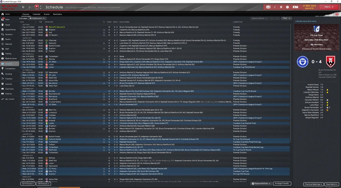Click TV icon on Preston fixture row
This screenshot has height=188, width=341.
(x=104, y=30)
